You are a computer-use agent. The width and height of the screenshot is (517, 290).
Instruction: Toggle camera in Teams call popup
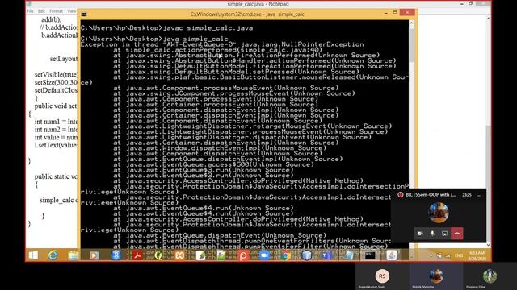(420, 234)
